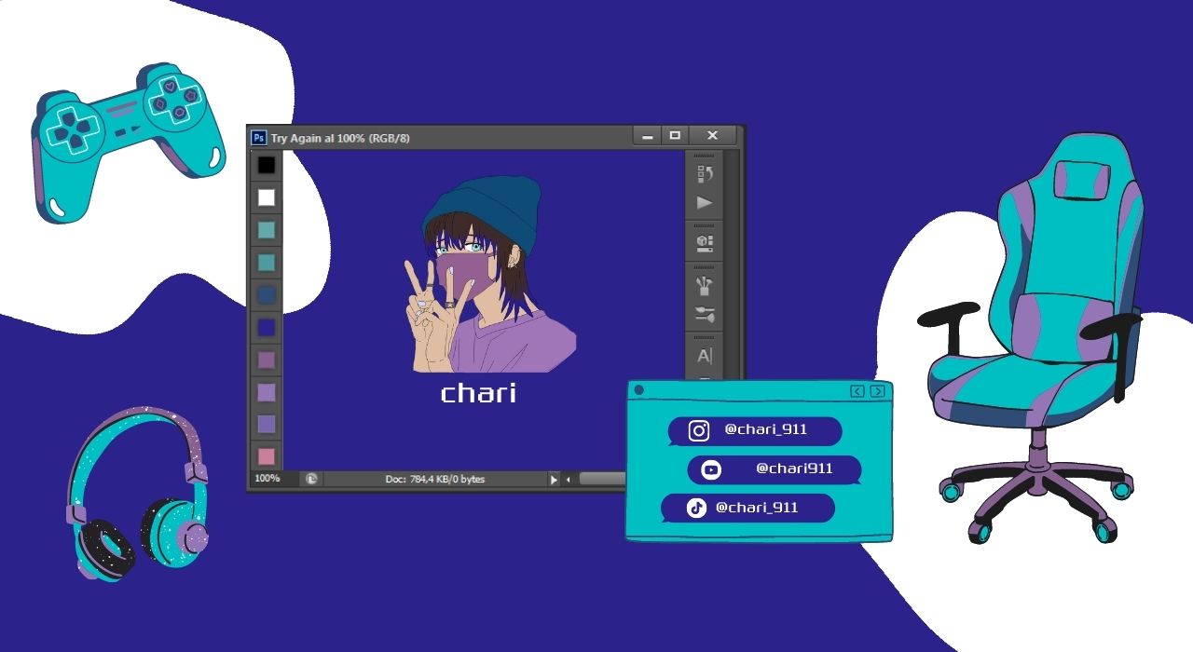Click the Instagram icon
The width and height of the screenshot is (1193, 652).
(699, 430)
